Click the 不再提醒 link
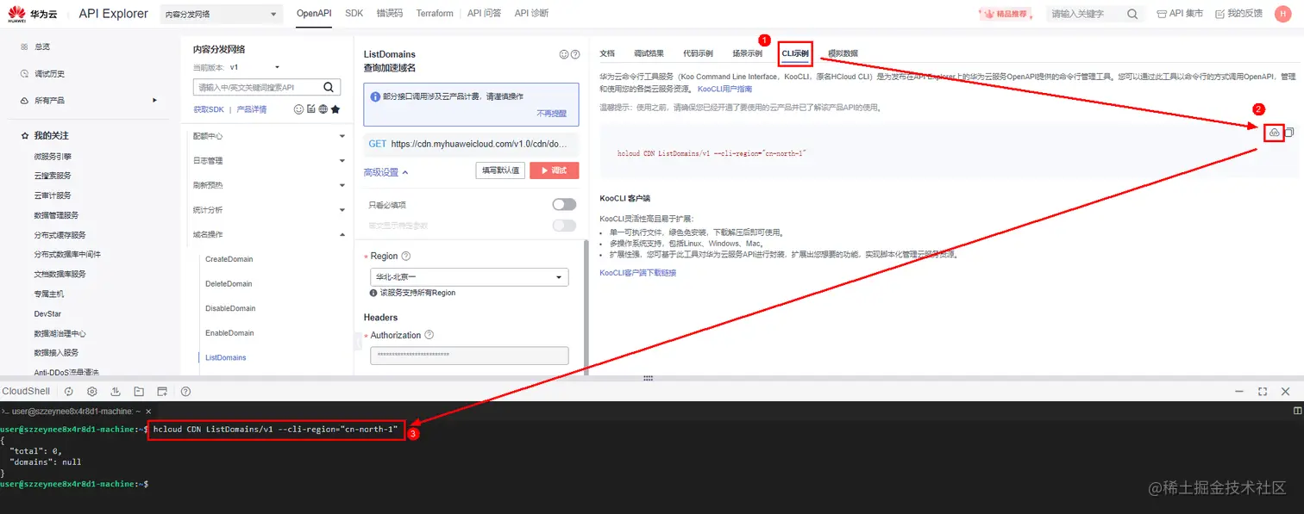1304x514 pixels. coord(552,113)
